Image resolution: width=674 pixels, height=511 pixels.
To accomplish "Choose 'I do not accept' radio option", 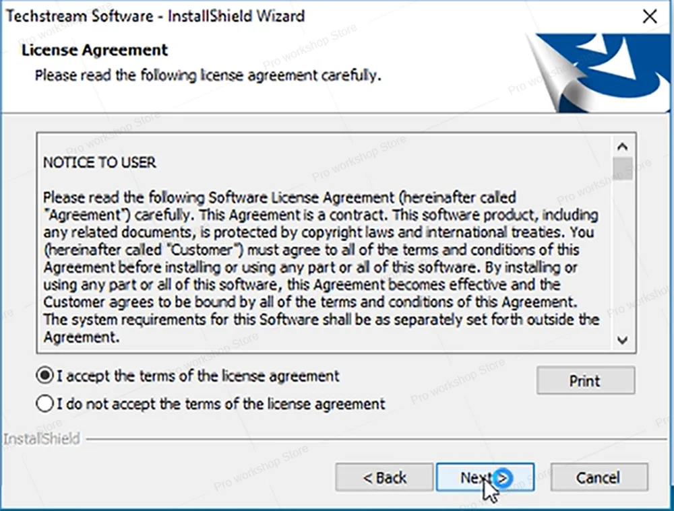I will pos(45,404).
